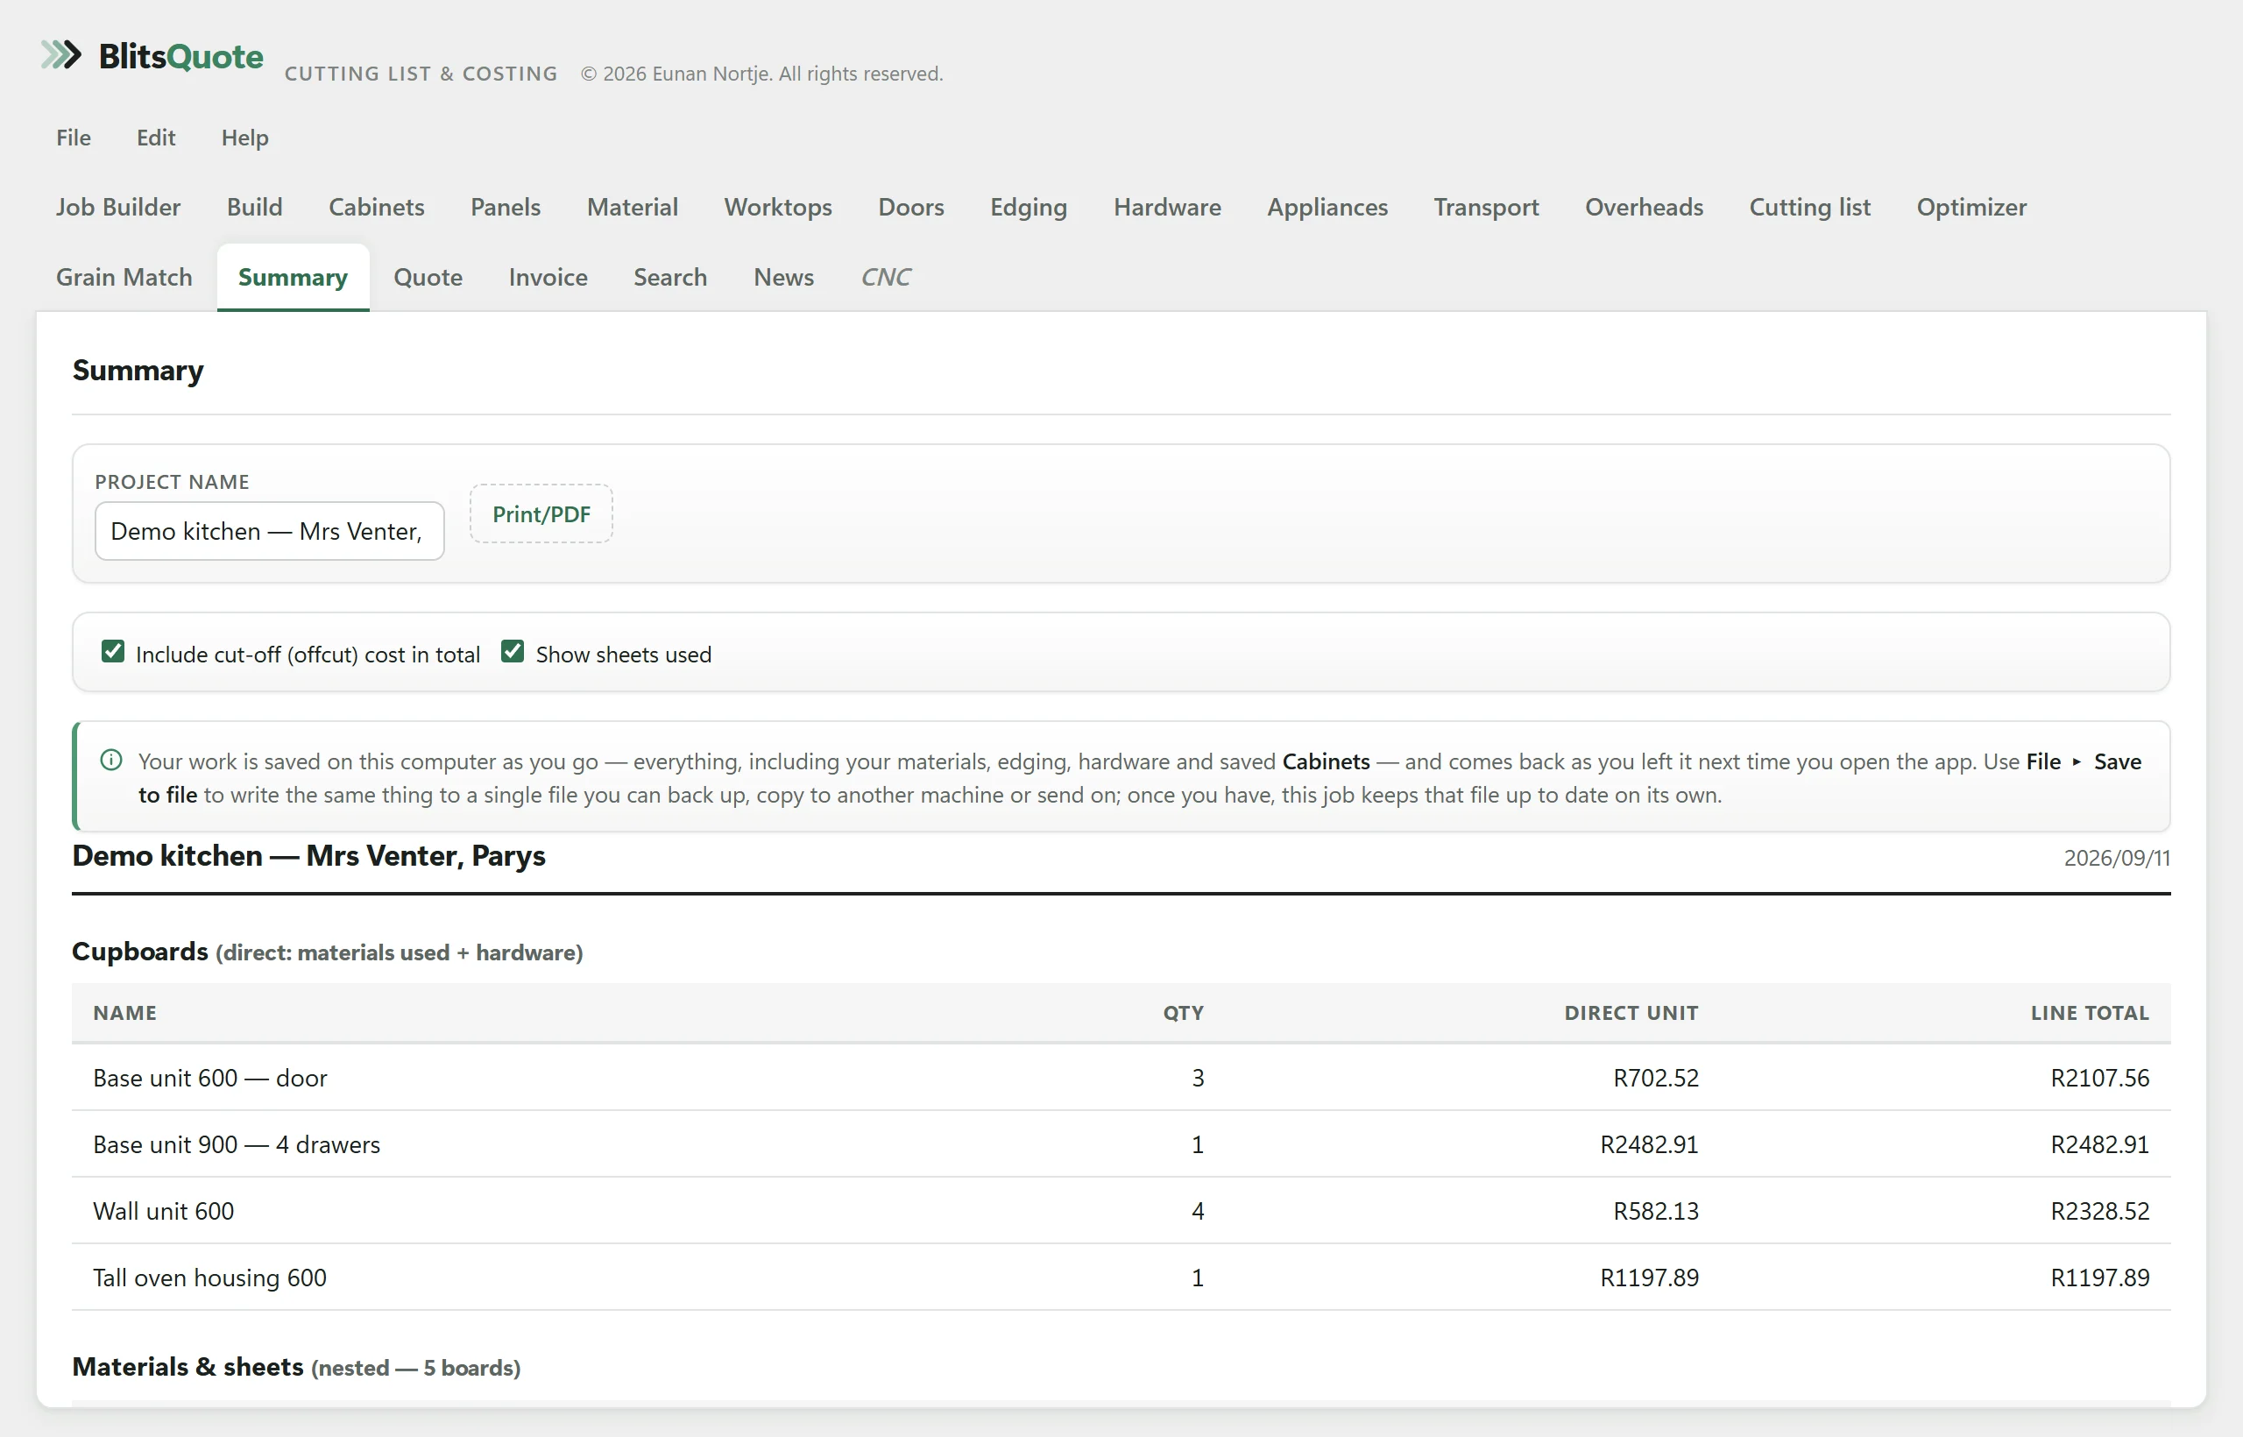This screenshot has height=1437, width=2243.
Task: Go to the Hardware tab
Action: coord(1167,207)
